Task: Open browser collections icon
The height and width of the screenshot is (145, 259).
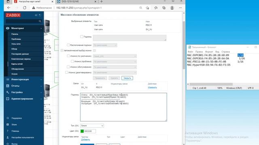Action: pos(164,8)
